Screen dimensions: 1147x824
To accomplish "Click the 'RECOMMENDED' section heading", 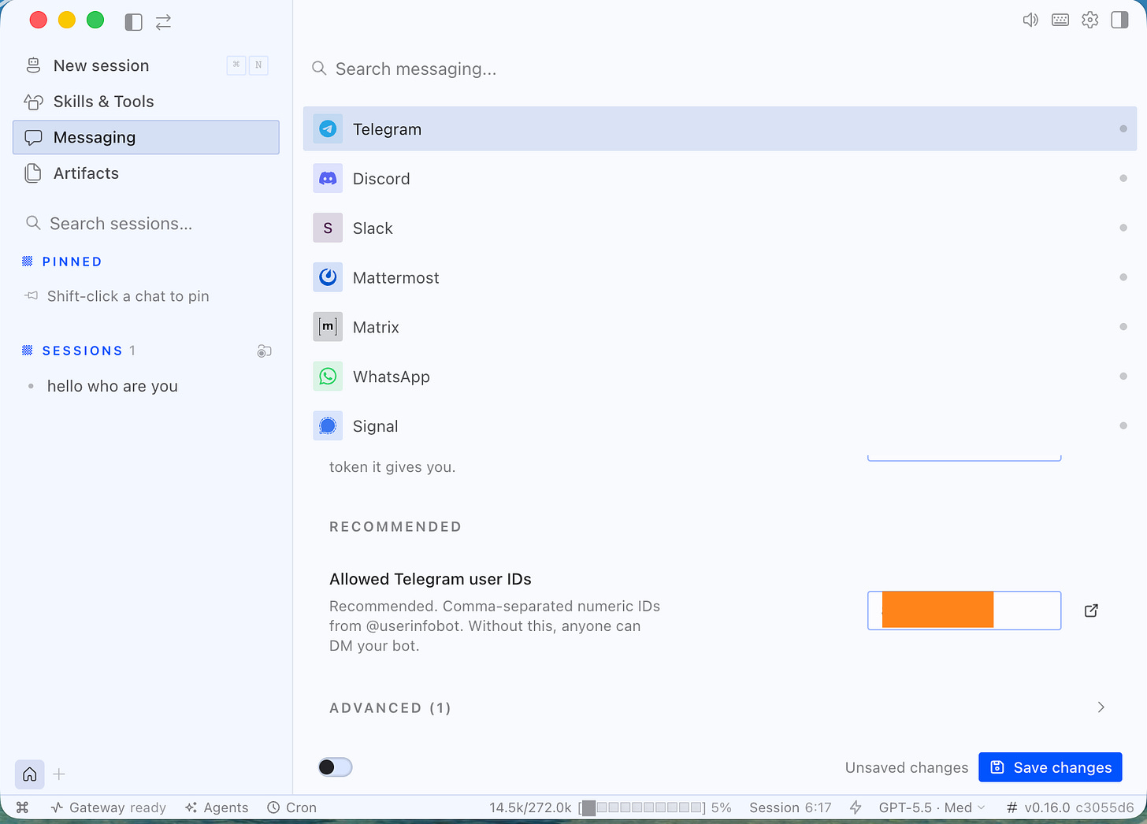I will point(395,526).
